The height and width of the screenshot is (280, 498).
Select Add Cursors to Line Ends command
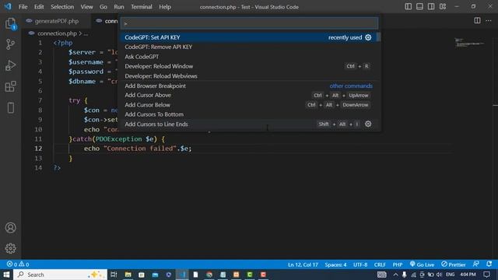[x=249, y=124]
